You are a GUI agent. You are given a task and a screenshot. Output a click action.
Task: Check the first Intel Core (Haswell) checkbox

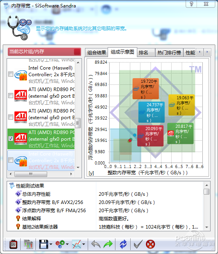click(11, 74)
